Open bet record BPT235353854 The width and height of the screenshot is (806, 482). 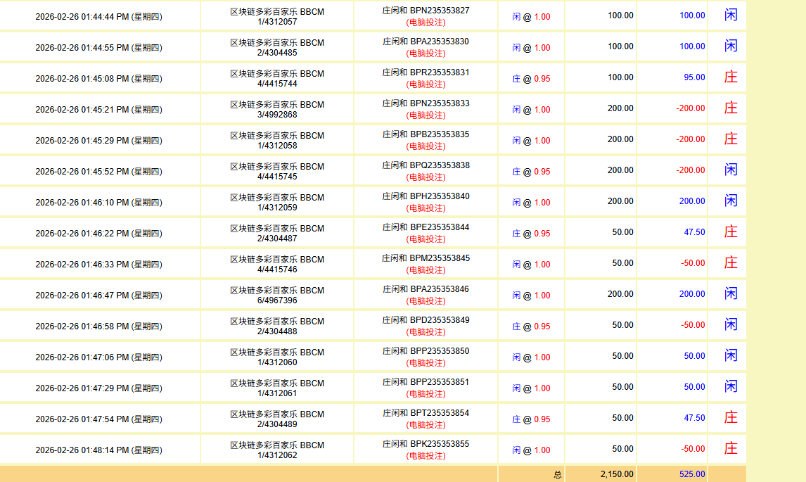click(440, 413)
